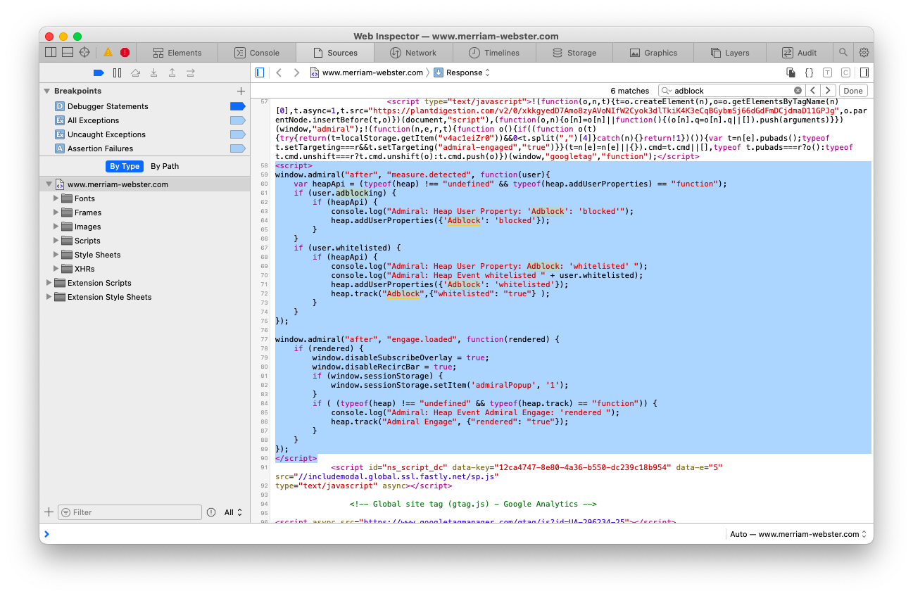This screenshot has height=596, width=913.
Task: Toggle All Exceptions breakpoint
Action: click(238, 120)
